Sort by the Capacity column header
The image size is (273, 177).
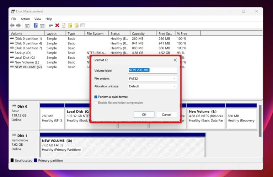click(x=143, y=33)
